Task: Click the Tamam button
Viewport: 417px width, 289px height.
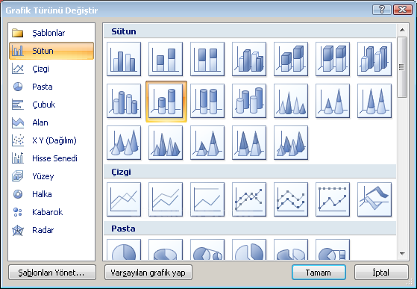Action: (x=319, y=273)
